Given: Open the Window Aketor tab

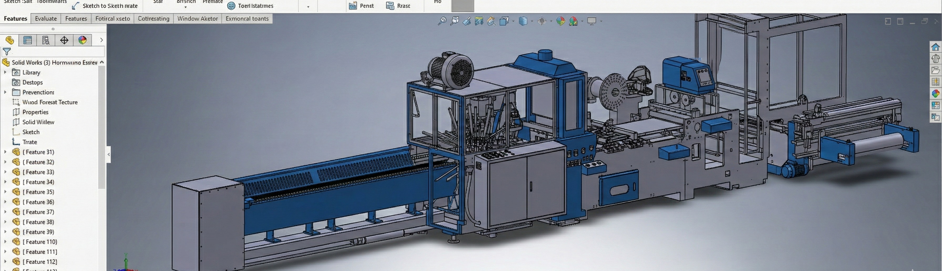Looking at the screenshot, I should [x=197, y=18].
